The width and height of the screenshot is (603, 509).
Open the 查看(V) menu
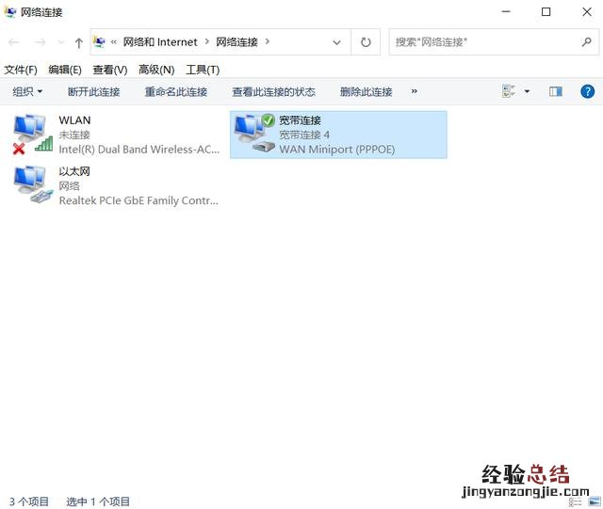pyautogui.click(x=110, y=70)
